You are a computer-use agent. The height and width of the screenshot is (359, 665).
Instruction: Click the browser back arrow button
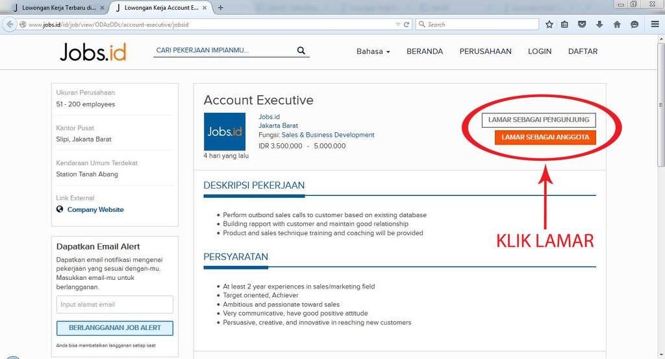pos(9,25)
